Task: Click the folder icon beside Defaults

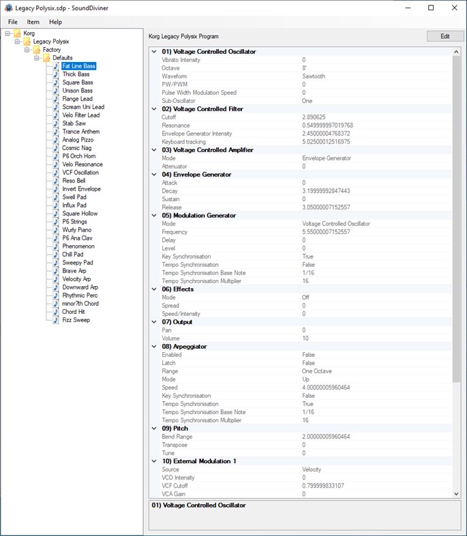Action: (46, 58)
